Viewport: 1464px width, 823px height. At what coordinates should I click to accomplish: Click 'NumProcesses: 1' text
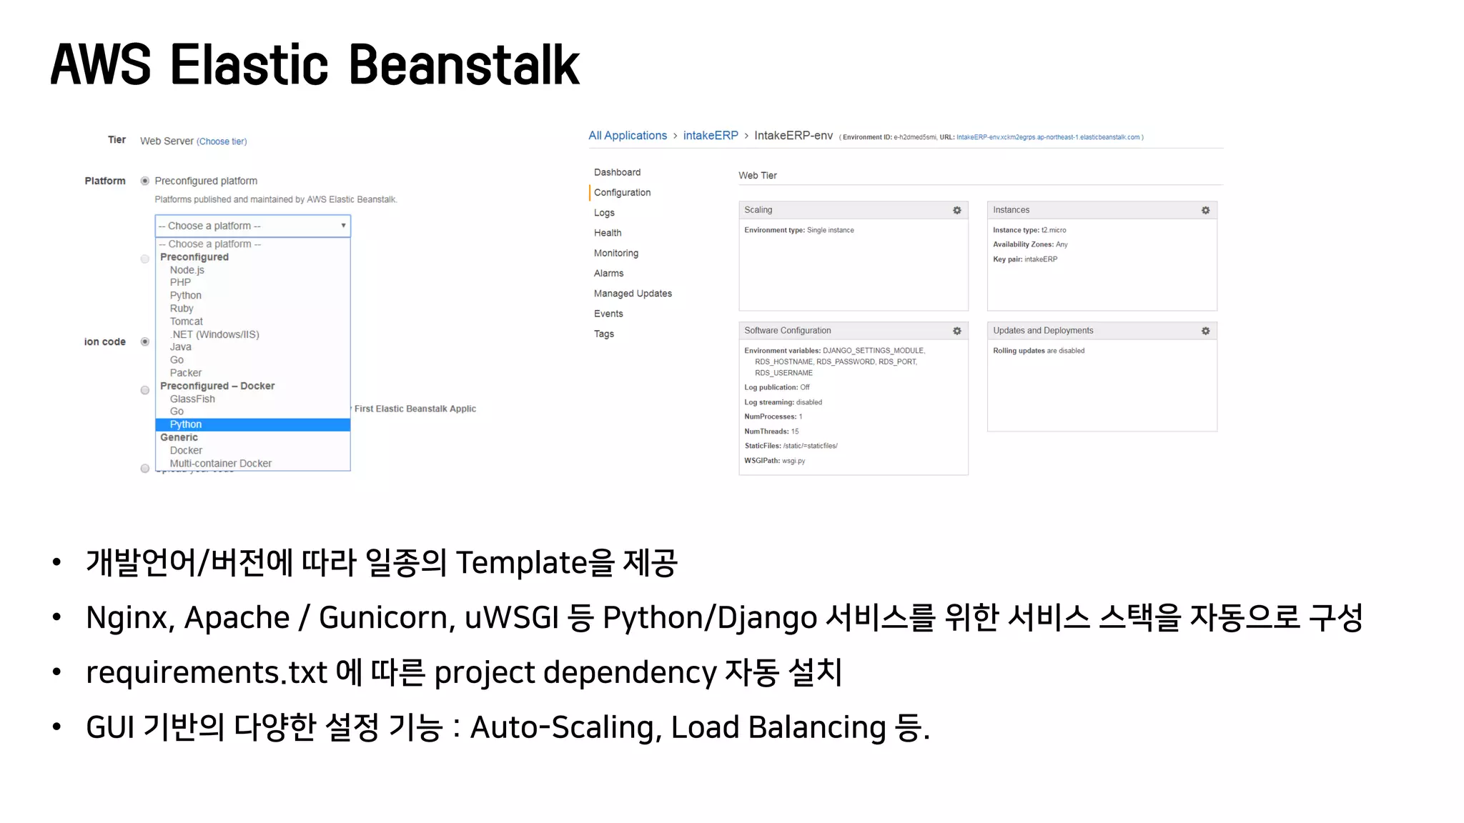773,417
